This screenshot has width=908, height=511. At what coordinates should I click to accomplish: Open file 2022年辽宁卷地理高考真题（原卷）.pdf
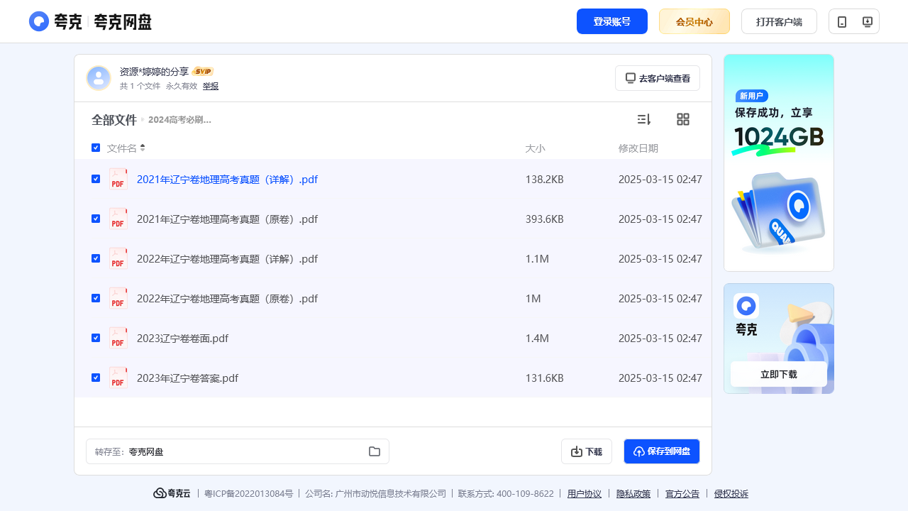[x=227, y=299]
